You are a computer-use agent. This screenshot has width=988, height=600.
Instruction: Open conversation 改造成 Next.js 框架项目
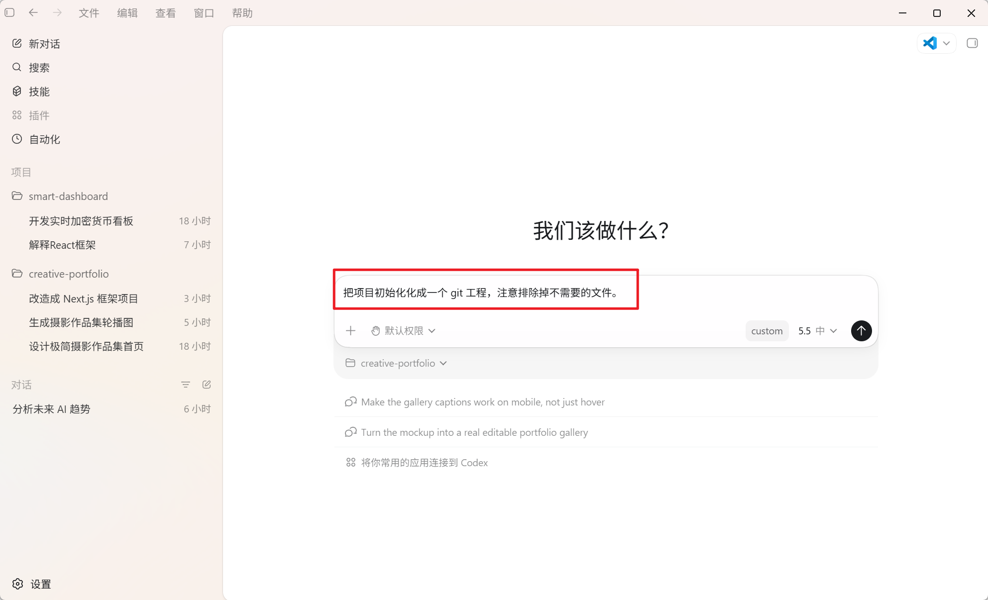click(111, 299)
